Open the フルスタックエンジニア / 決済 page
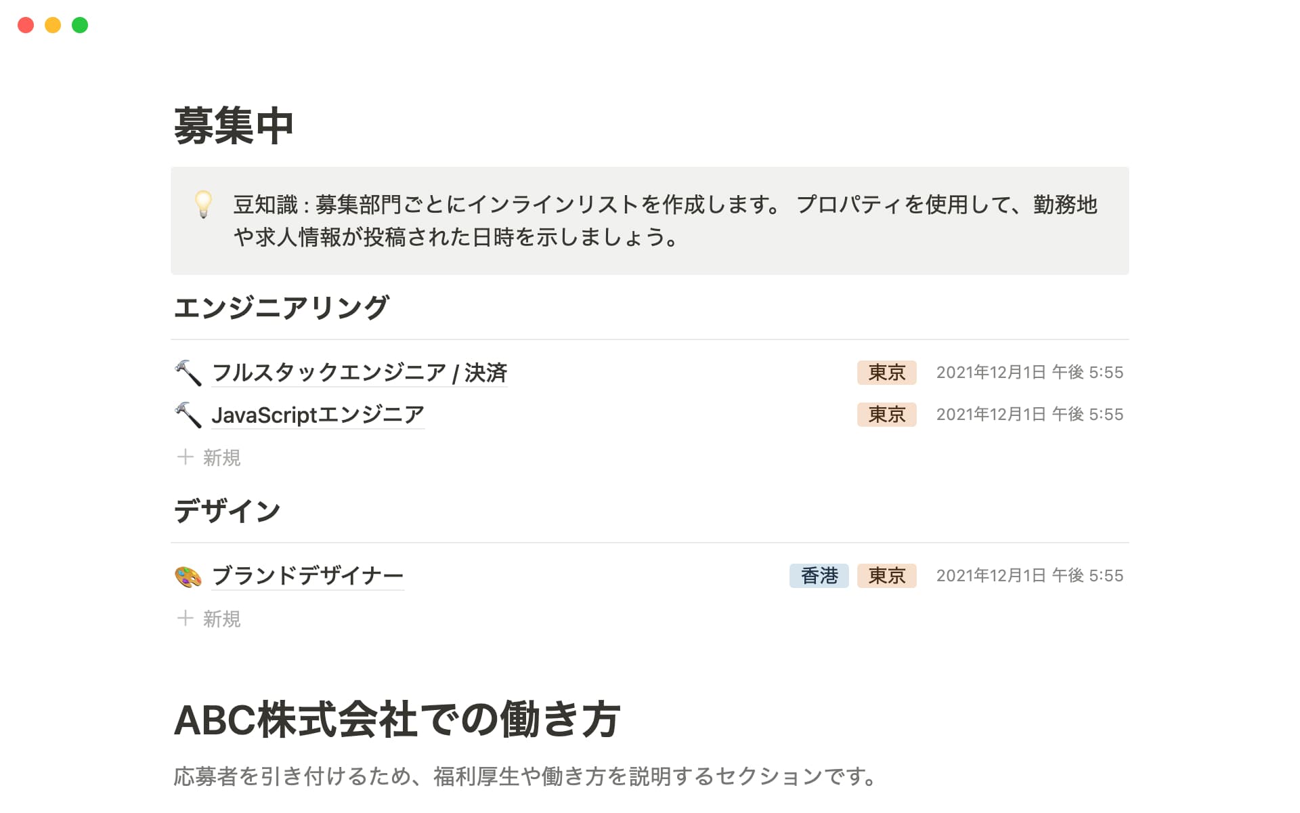 [359, 373]
